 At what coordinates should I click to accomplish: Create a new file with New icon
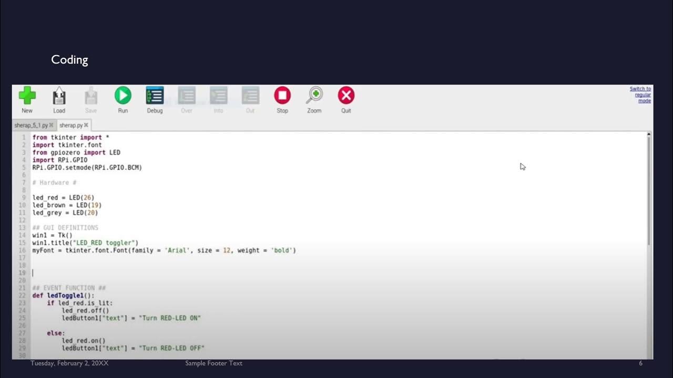click(x=27, y=100)
